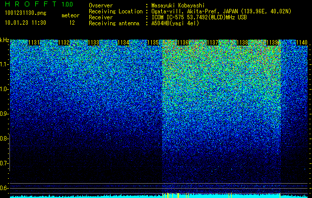
Task: Select the file name 1001231130.png
Action: click(x=26, y=13)
